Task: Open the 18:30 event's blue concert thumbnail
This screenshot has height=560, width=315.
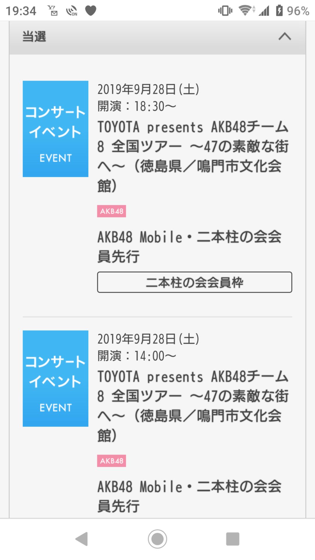Action: [55, 129]
